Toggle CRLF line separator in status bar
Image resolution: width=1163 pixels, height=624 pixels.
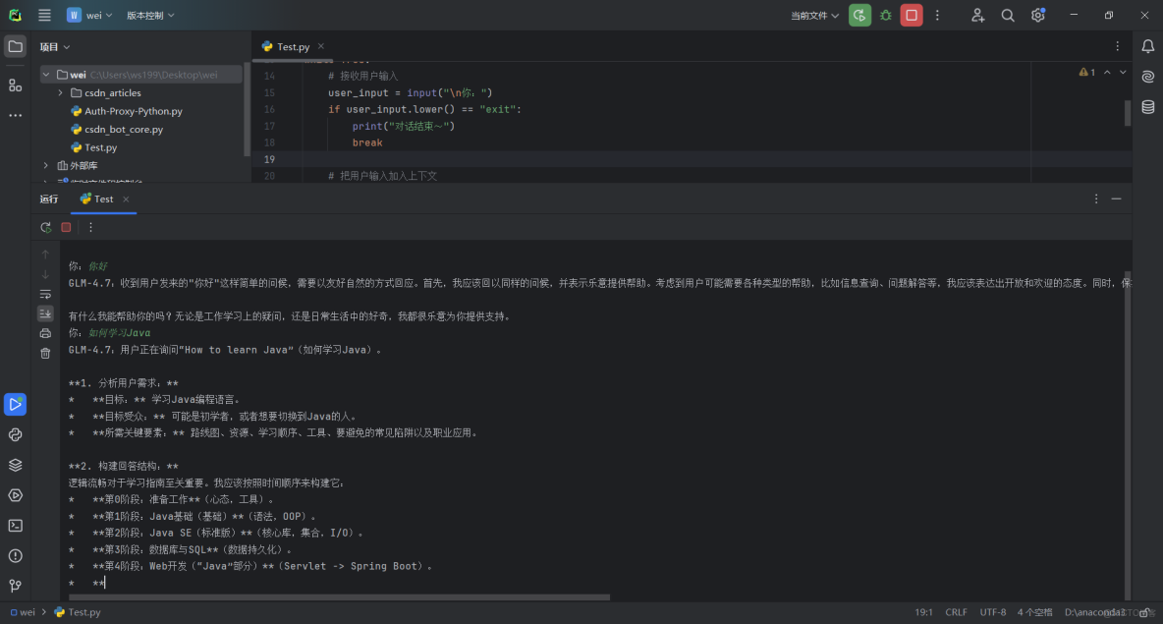tap(956, 611)
